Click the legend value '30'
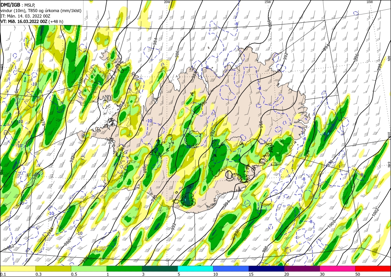391x277 pixels. point(322,274)
